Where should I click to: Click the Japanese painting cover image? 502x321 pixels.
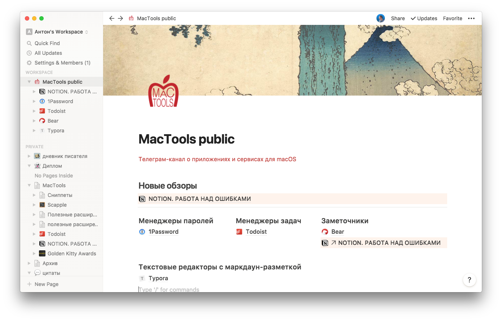click(292, 60)
